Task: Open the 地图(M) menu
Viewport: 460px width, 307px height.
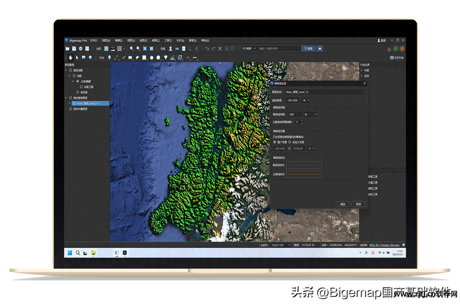Action: [106, 40]
